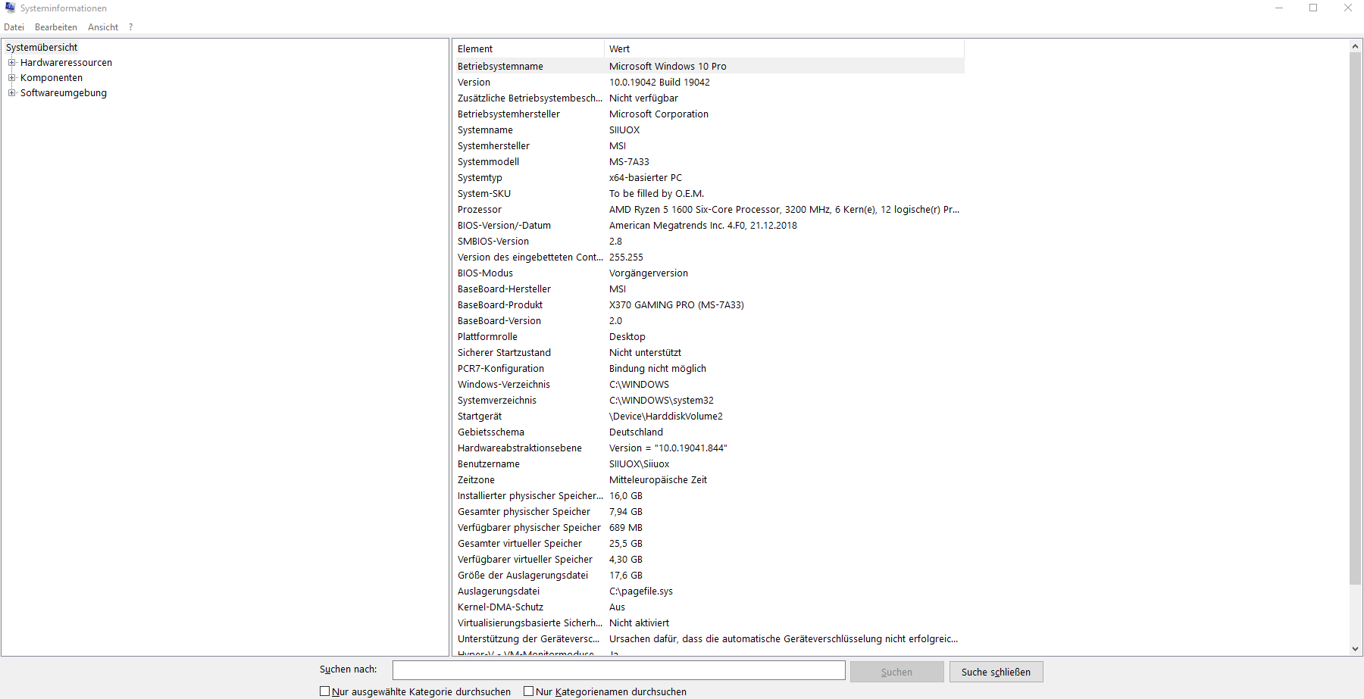Select the BIOS-Modus row
This screenshot has width=1364, height=699.
(x=709, y=273)
